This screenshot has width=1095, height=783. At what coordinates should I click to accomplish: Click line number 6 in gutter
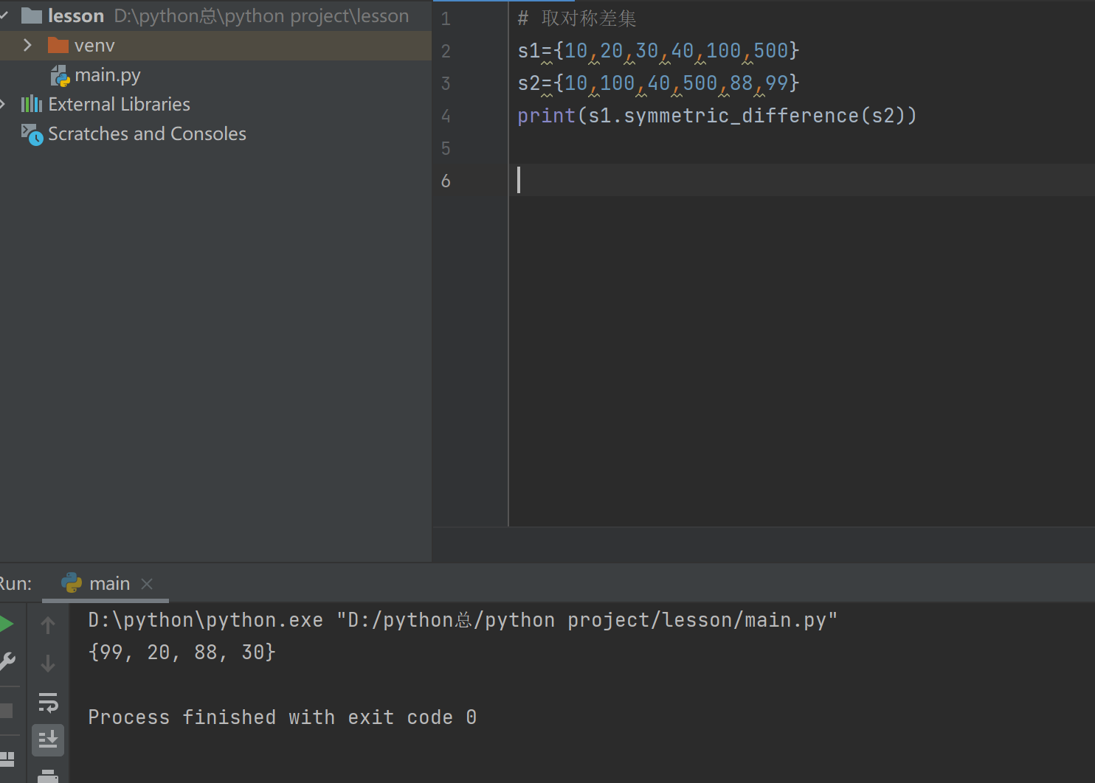tap(446, 181)
